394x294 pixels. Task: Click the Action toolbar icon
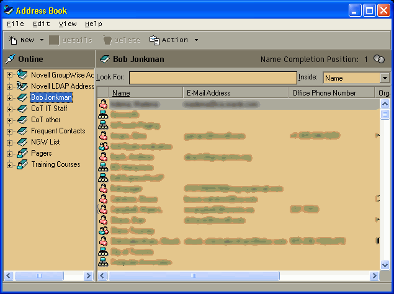[x=154, y=40]
